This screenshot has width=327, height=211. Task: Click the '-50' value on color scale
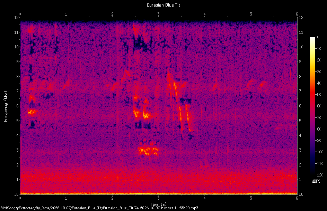[x=318, y=95]
